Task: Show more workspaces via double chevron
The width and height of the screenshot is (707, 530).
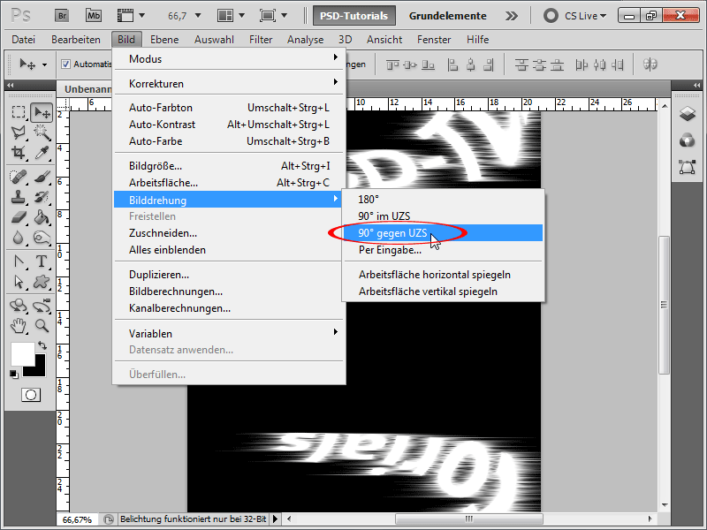Action: (x=512, y=16)
